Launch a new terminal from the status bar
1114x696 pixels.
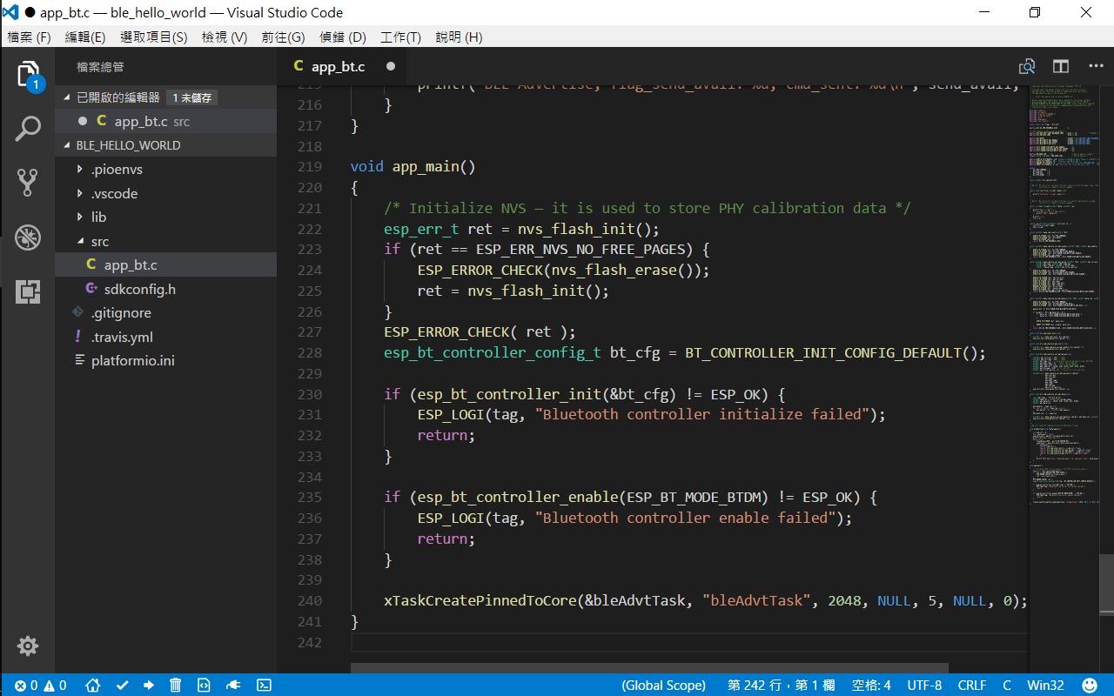click(x=264, y=685)
